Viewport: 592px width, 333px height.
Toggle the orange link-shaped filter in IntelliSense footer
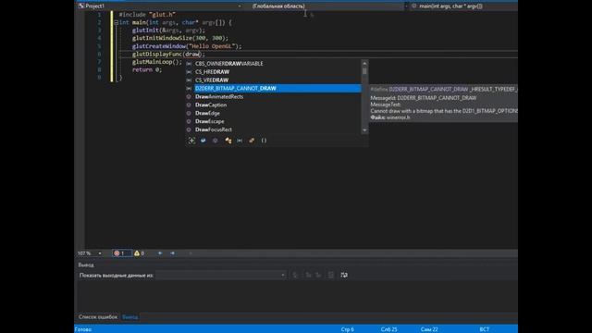click(x=252, y=141)
